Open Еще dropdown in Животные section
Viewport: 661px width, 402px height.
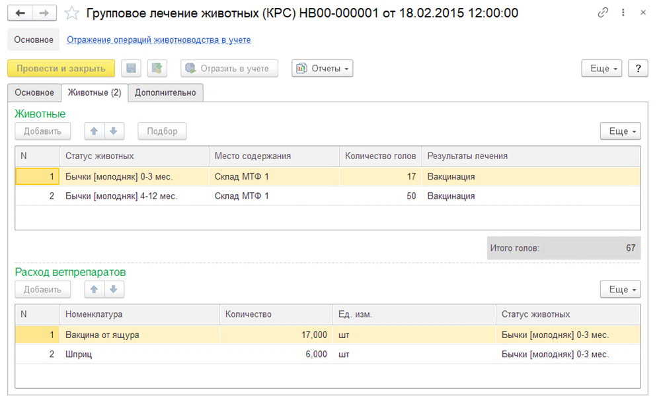(x=621, y=131)
